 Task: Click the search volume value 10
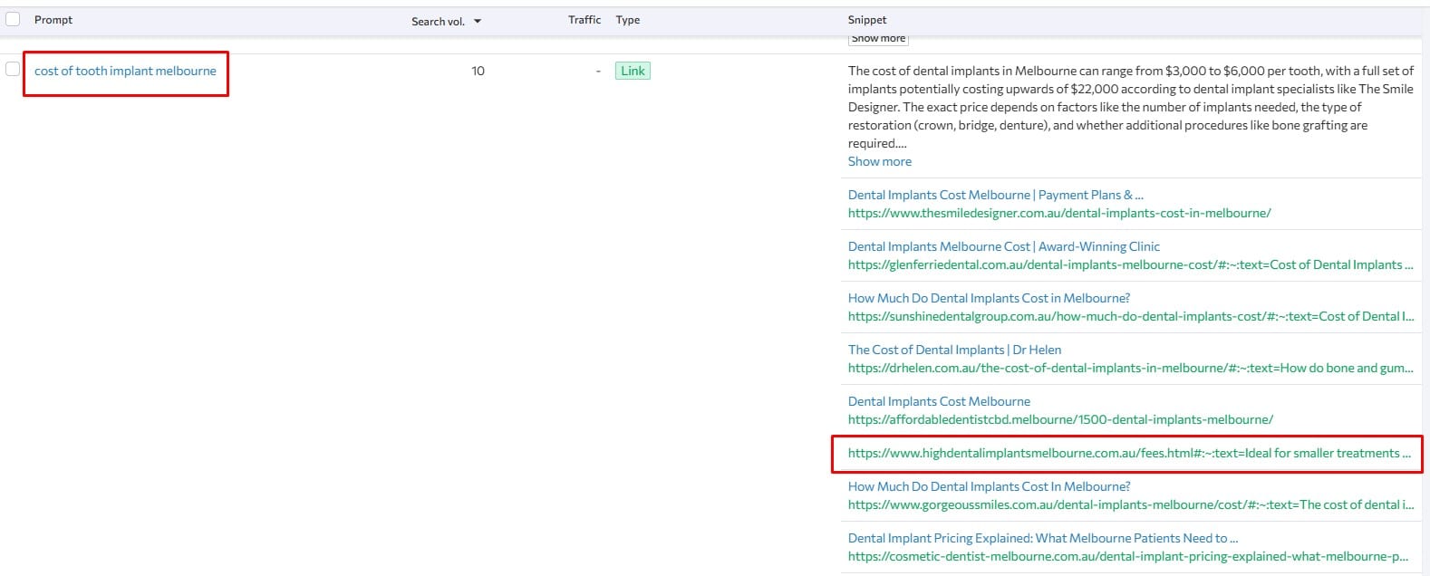pos(478,71)
